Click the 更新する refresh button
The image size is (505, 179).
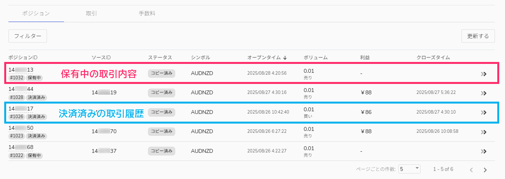click(478, 36)
